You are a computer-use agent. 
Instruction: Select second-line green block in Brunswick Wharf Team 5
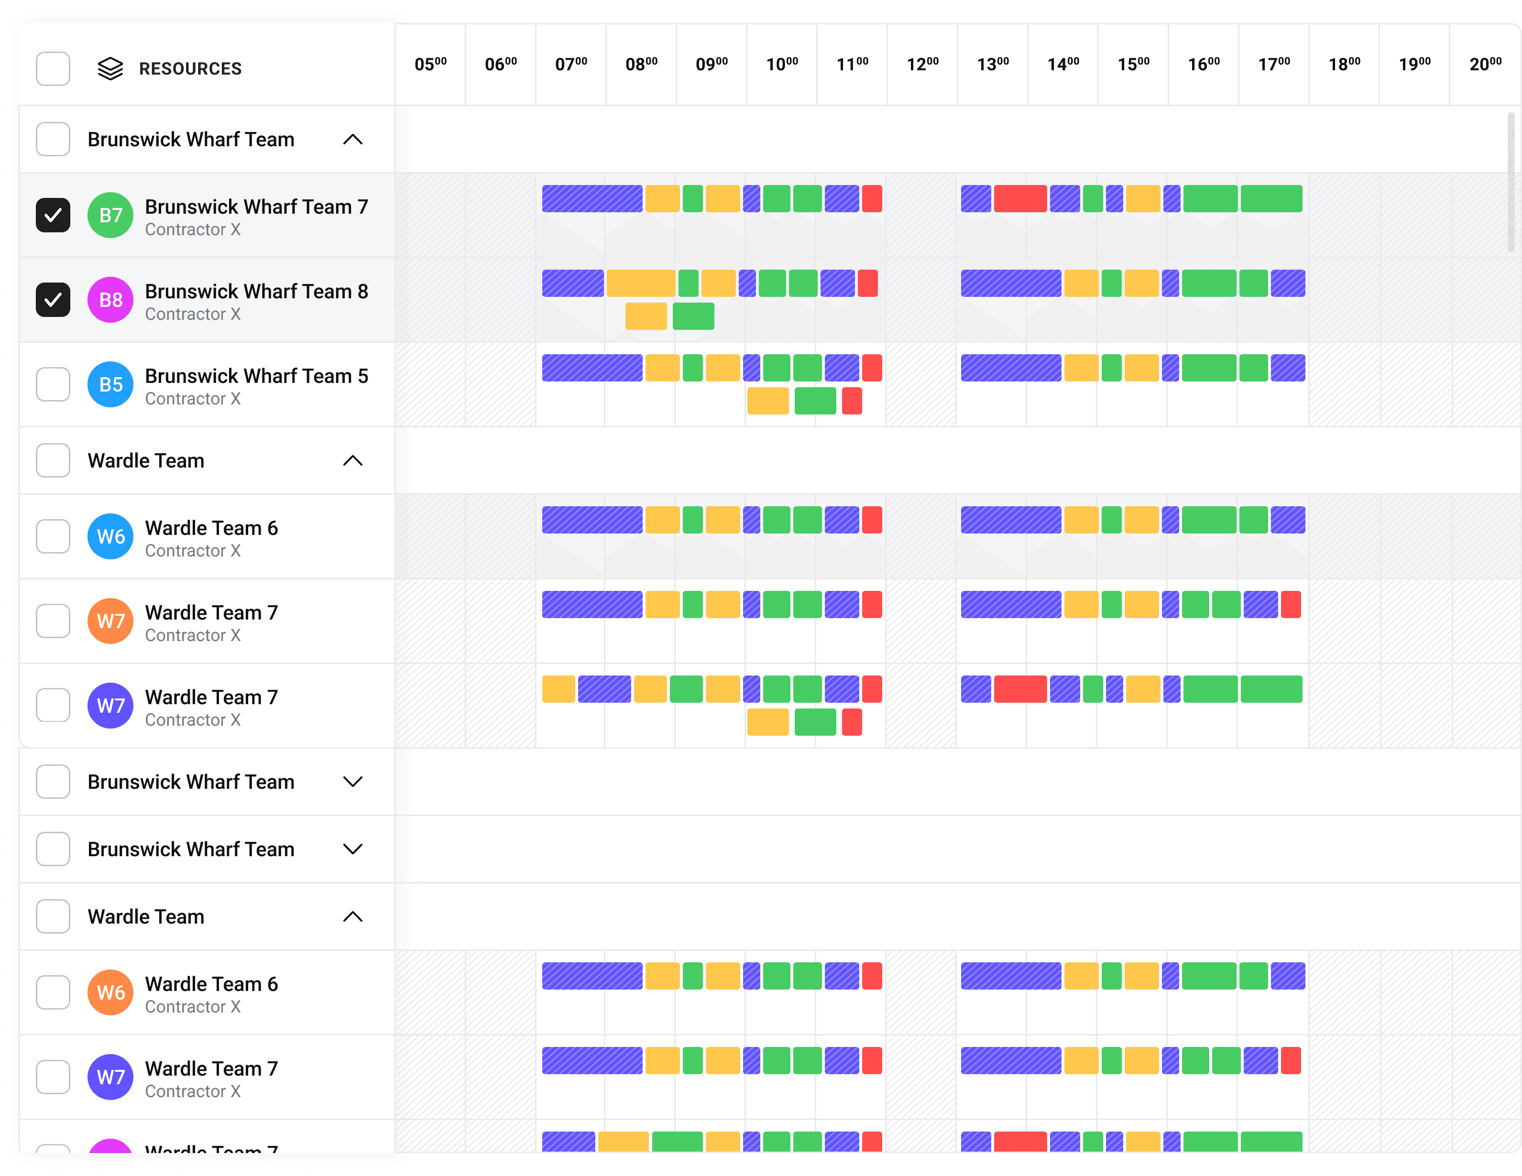click(815, 401)
